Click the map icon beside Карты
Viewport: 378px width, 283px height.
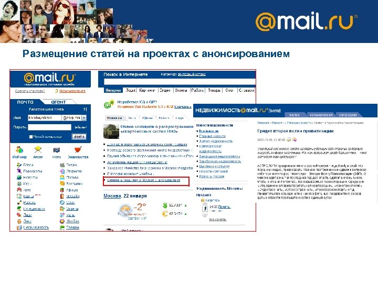pyautogui.click(x=19, y=196)
